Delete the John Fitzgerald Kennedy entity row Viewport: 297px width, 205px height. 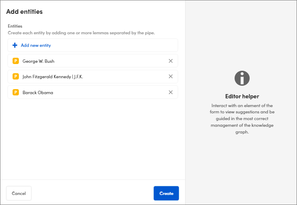pos(170,77)
